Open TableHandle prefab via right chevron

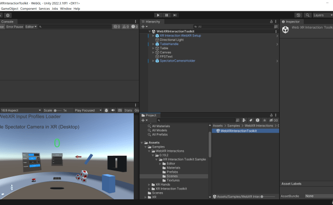coord(277,44)
